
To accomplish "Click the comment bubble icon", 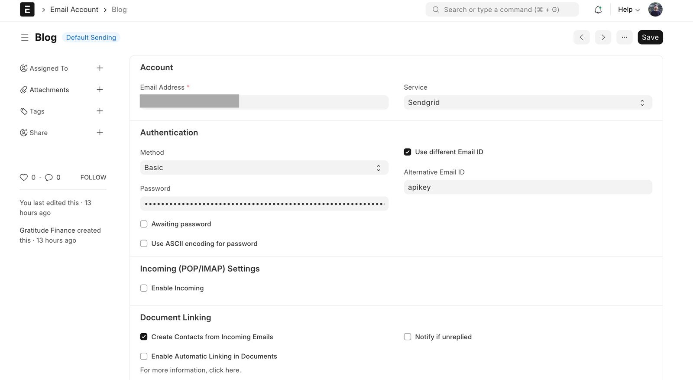I will pos(49,177).
